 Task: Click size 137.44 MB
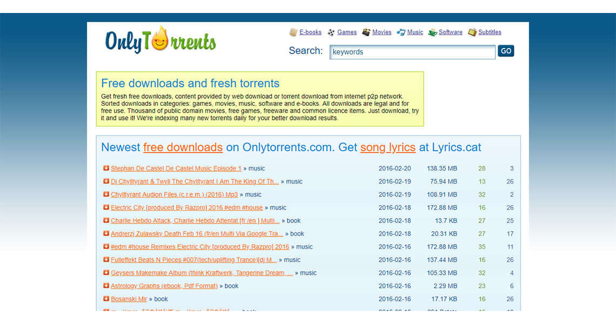tap(442, 260)
